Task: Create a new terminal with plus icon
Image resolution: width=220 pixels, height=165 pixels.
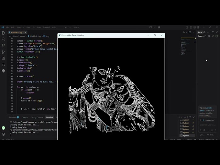Action: click(x=179, y=117)
